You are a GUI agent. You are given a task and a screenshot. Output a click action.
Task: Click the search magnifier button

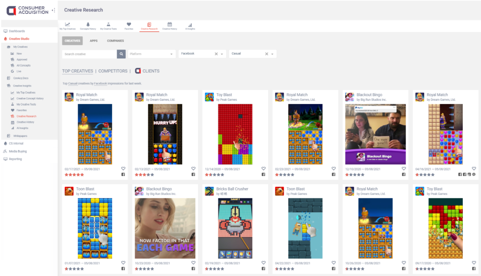click(x=121, y=54)
